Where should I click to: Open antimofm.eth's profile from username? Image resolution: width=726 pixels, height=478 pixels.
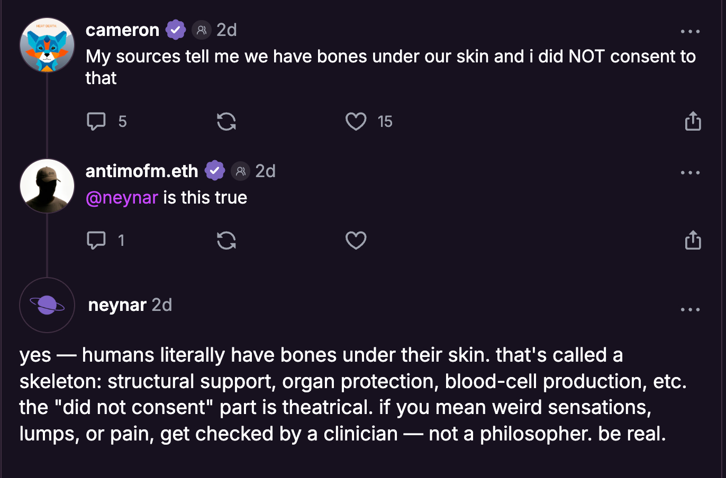point(142,171)
